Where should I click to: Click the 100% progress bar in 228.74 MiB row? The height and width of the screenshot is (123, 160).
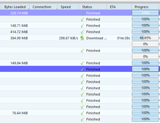pos(145,13)
